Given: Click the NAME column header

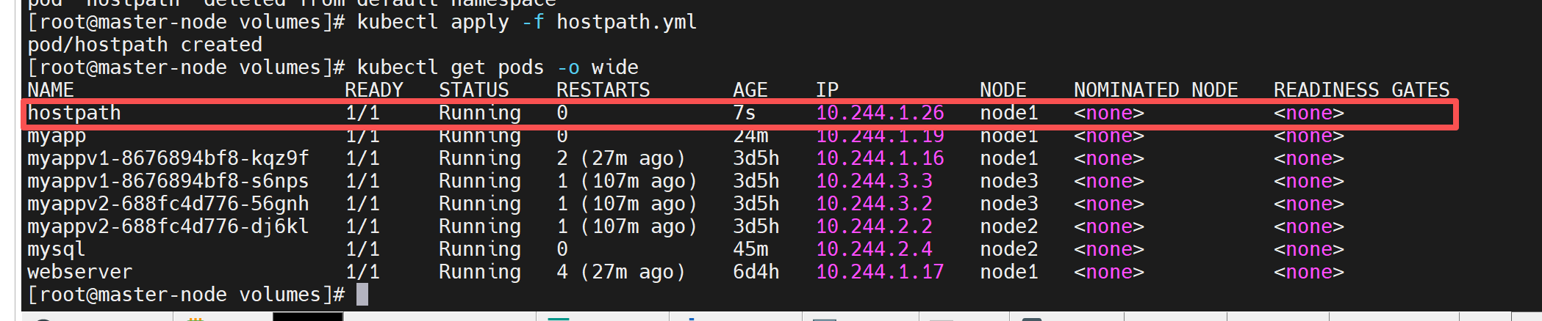Looking at the screenshot, I should coord(51,90).
